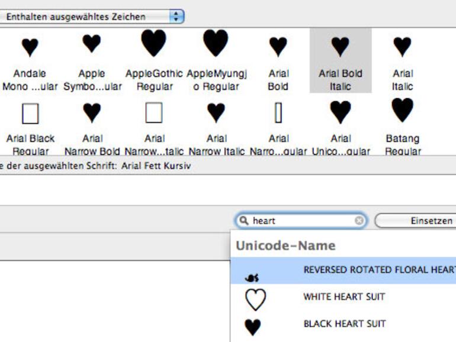
Task: Click the 'Arial Fett Kursiv' font name text
Action: click(x=156, y=166)
